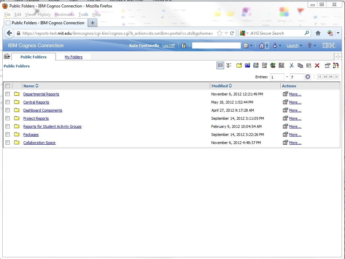Click the Cognos search input field

coord(216,46)
